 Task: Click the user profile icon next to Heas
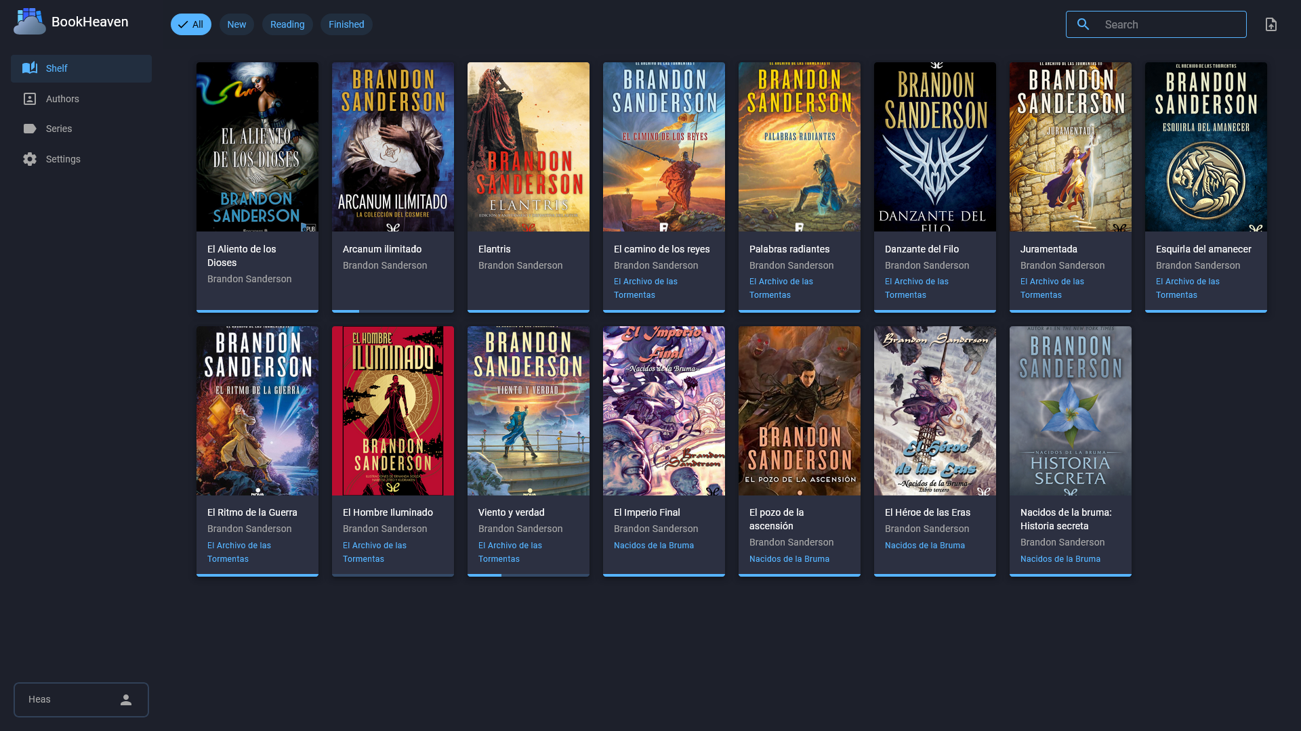[125, 700]
